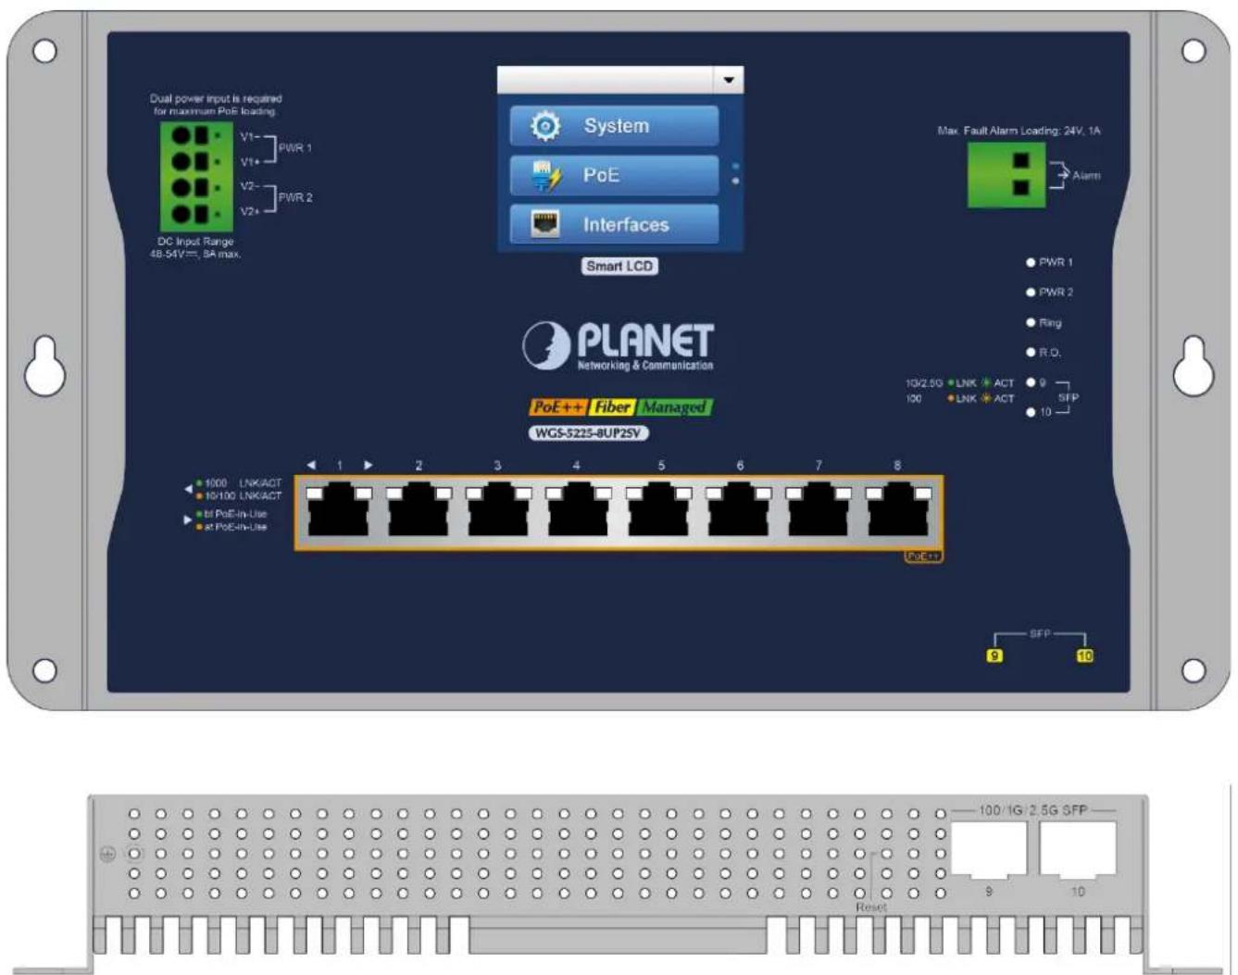Image resolution: width=1238 pixels, height=975 pixels.
Task: Click RJ45 port 2
Action: (x=419, y=511)
